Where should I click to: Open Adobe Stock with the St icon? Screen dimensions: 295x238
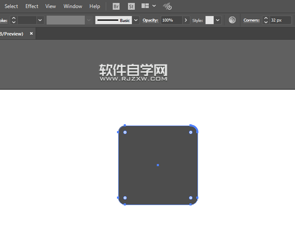[x=131, y=6]
